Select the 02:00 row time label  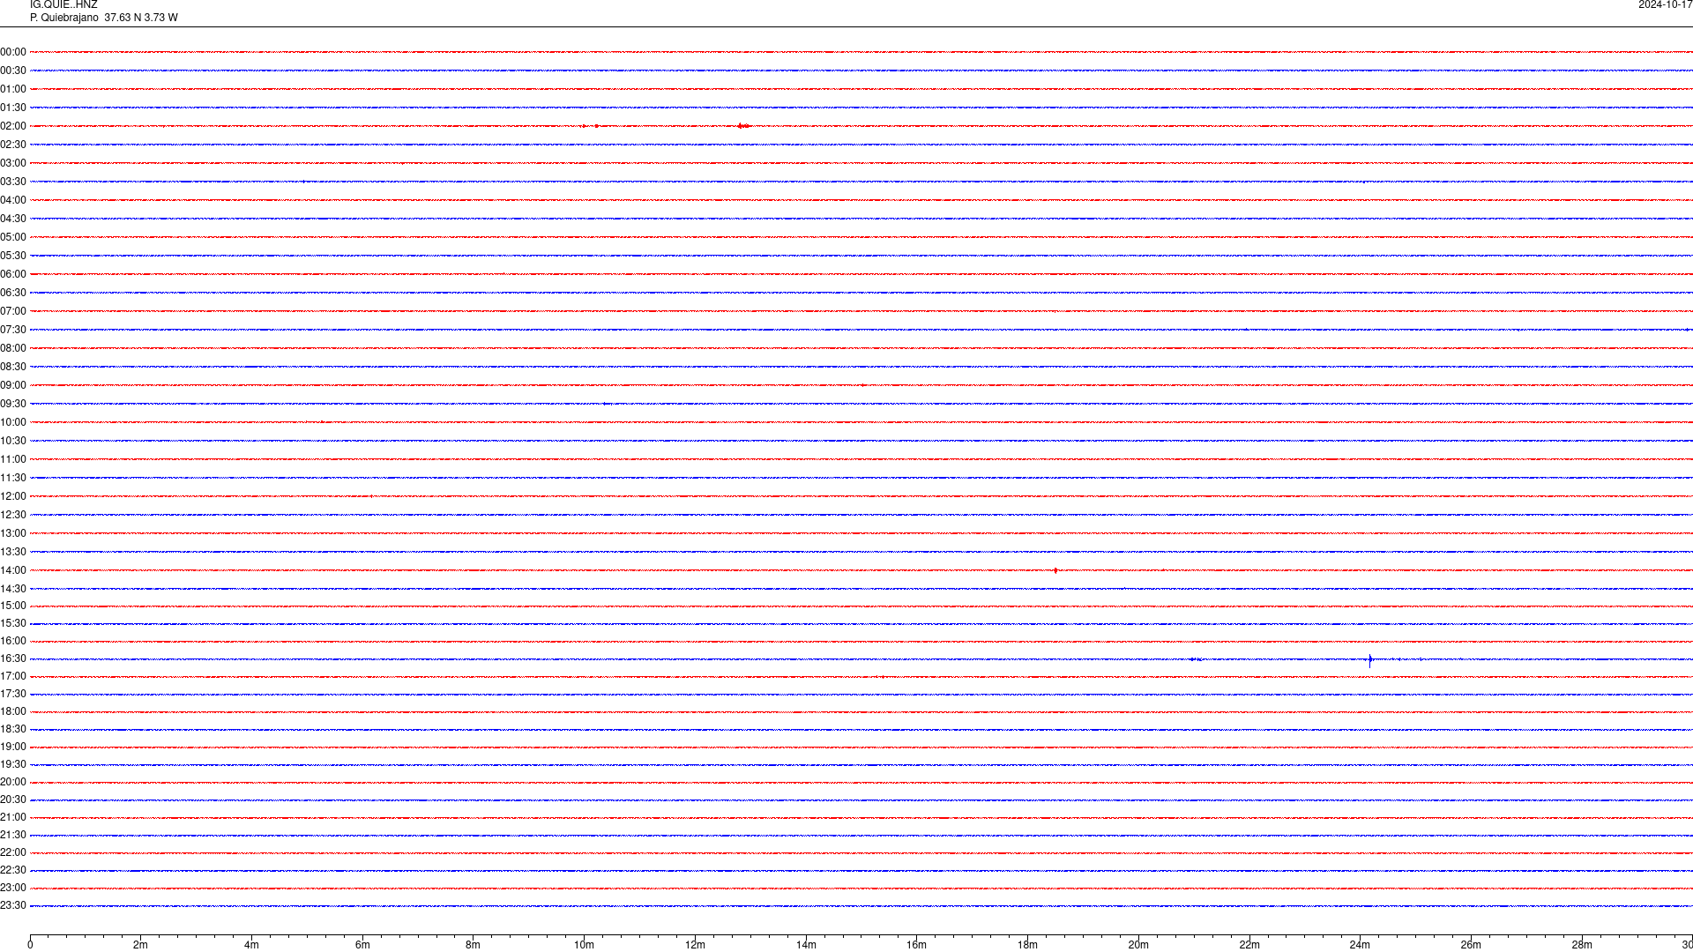pyautogui.click(x=13, y=126)
